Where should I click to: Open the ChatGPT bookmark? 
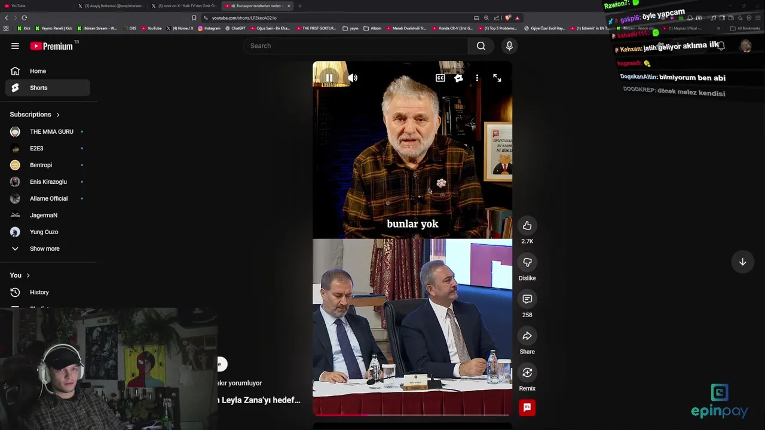[x=235, y=28]
